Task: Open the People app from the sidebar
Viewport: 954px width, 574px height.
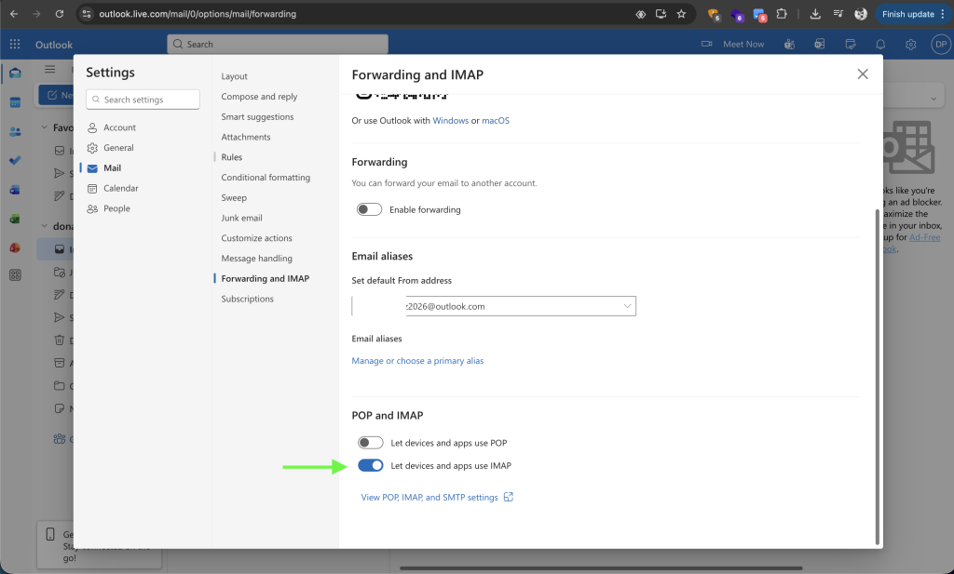Action: point(14,129)
